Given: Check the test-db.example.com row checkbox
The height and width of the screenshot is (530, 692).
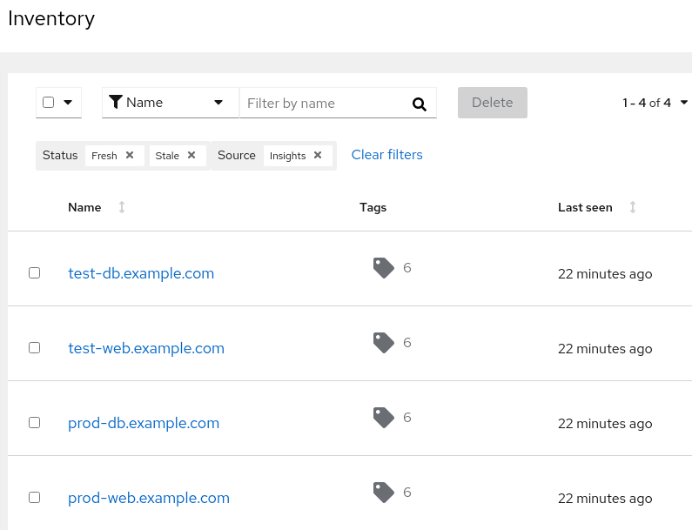Looking at the screenshot, I should [x=35, y=272].
